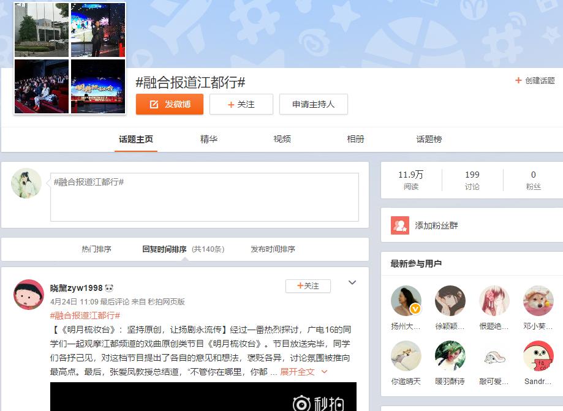This screenshot has width=563, height=411.
Task: Open Sandr... red cartoon avatar
Action: tap(538, 356)
